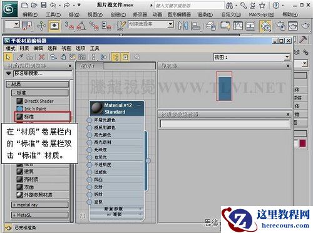Open browser options triangle beside search field

(x=9, y=73)
